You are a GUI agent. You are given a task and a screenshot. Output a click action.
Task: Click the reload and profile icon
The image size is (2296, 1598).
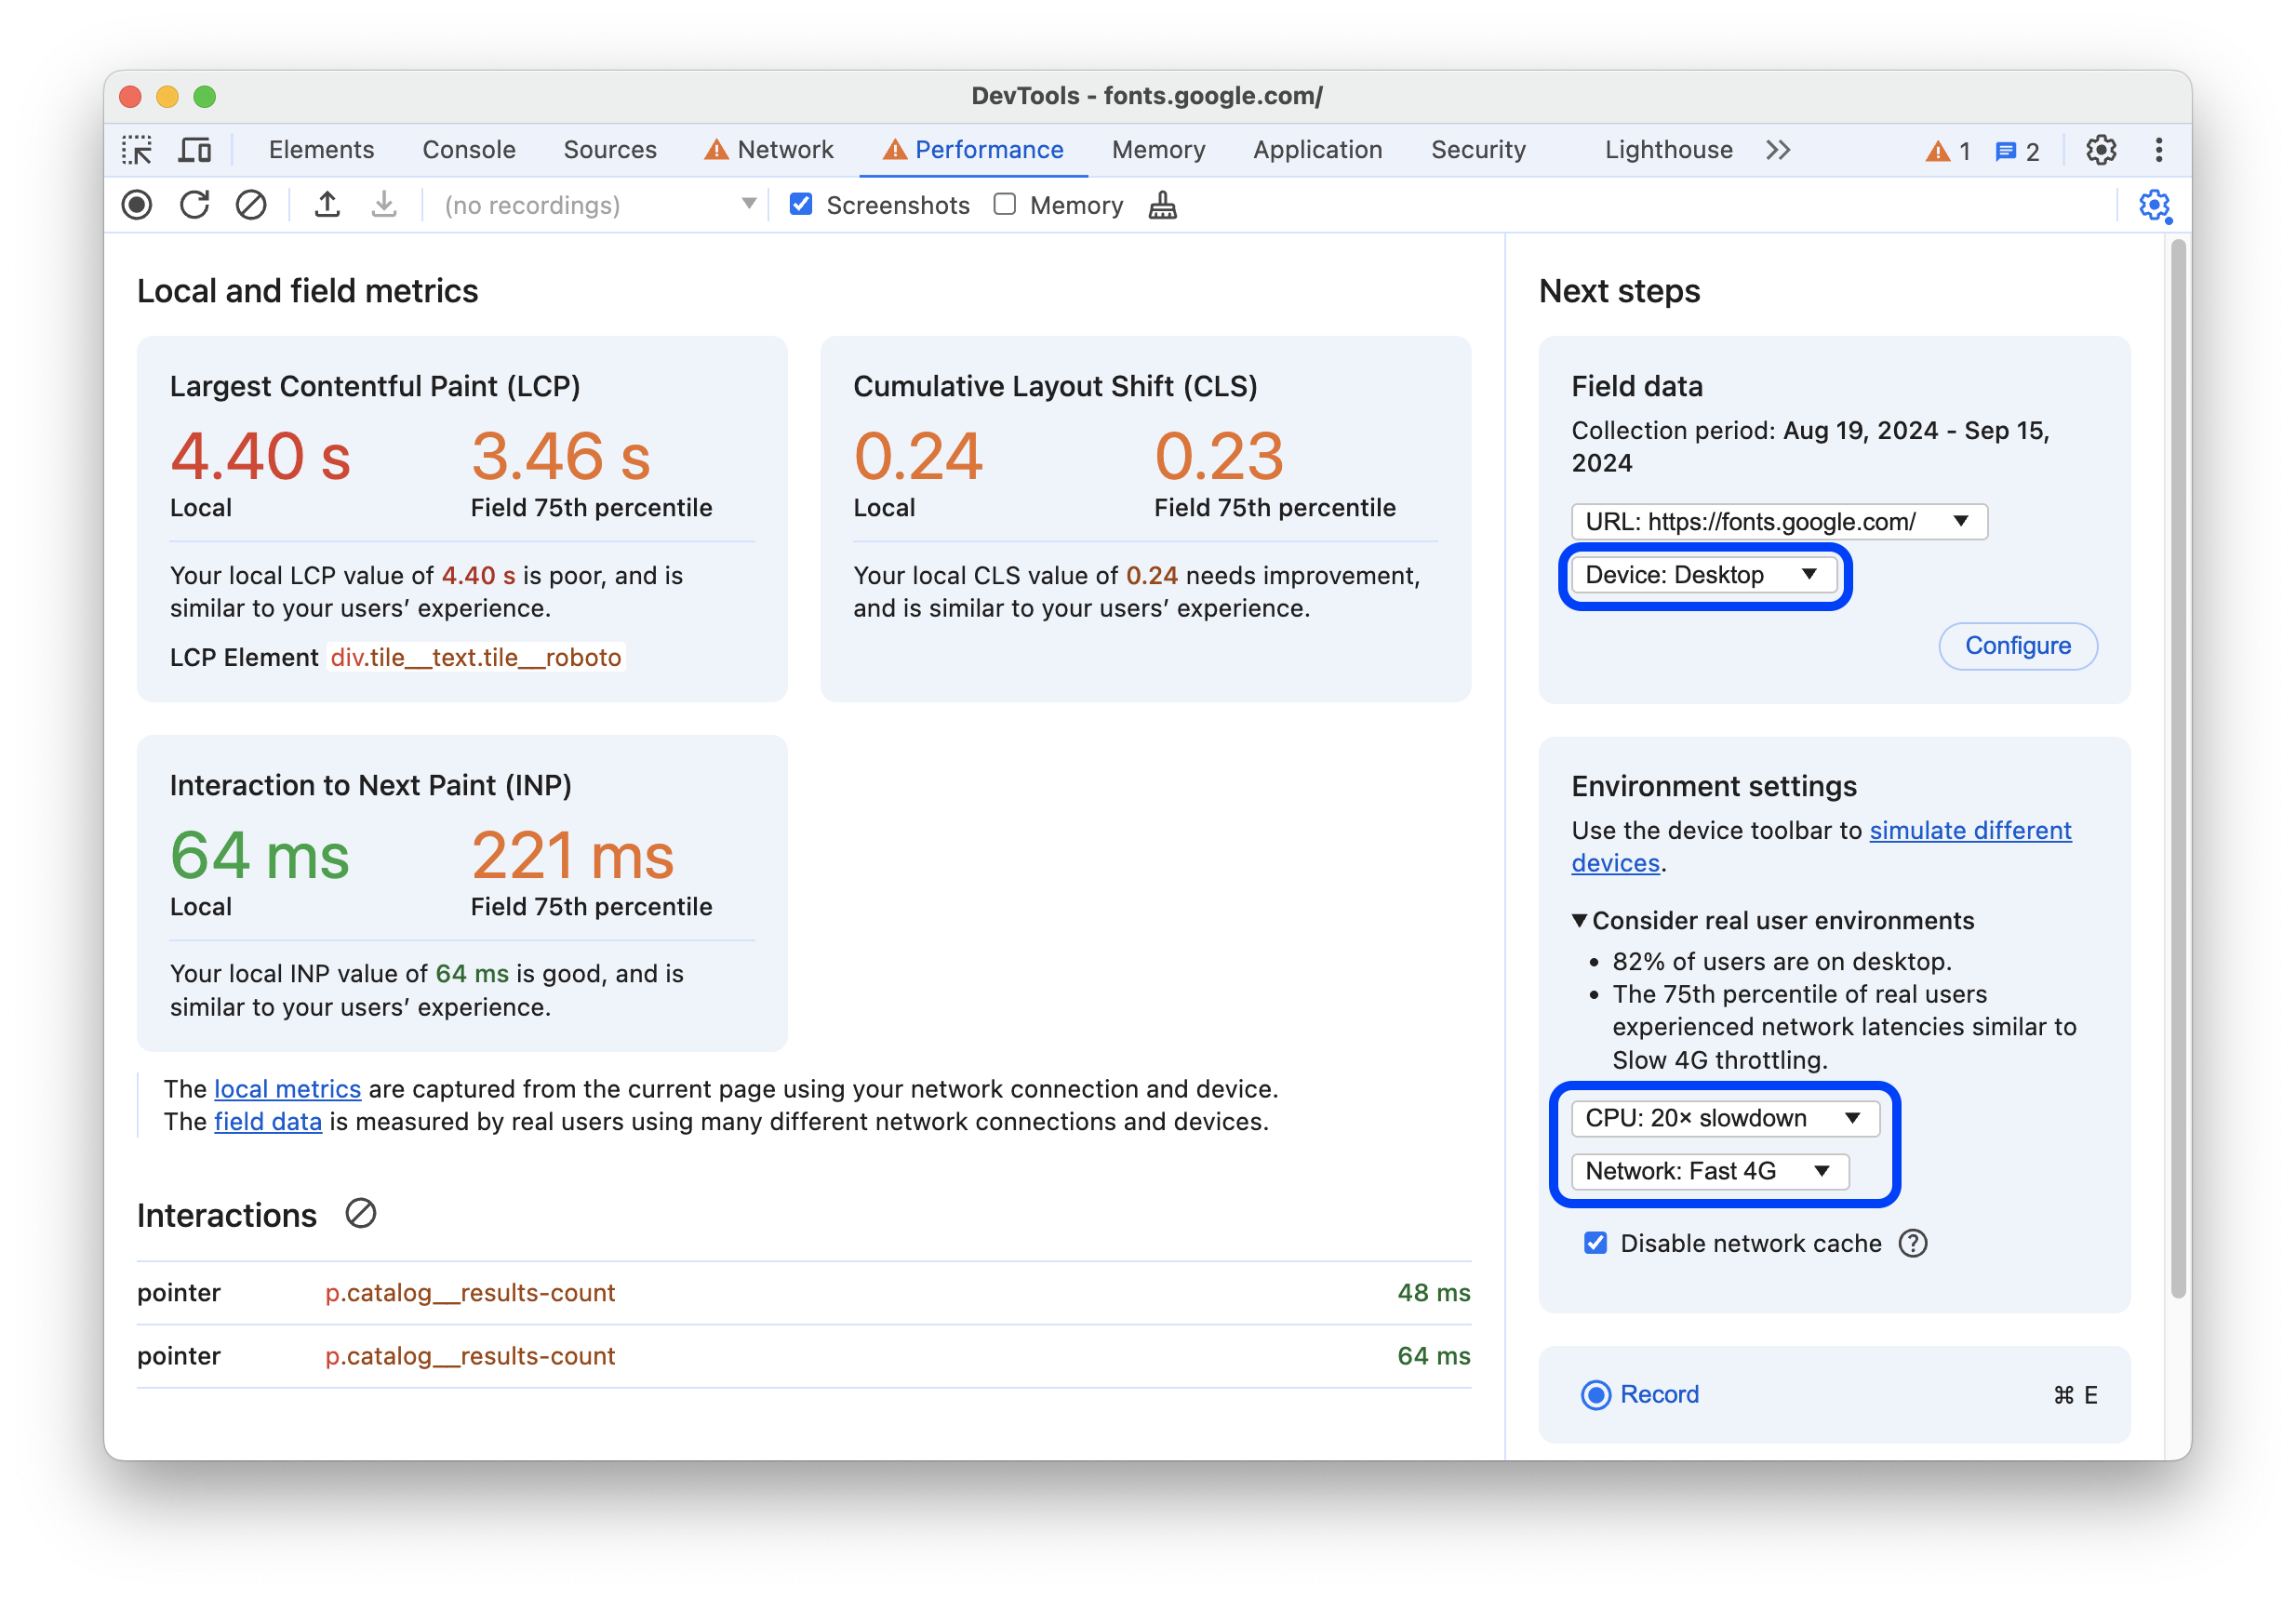(x=195, y=207)
